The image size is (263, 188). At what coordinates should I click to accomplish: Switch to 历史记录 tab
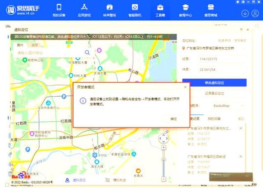[x=195, y=119]
